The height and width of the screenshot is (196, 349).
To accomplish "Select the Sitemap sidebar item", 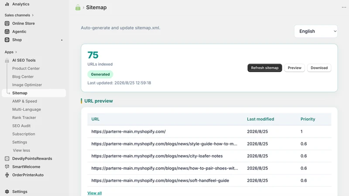I will [x=34, y=93].
